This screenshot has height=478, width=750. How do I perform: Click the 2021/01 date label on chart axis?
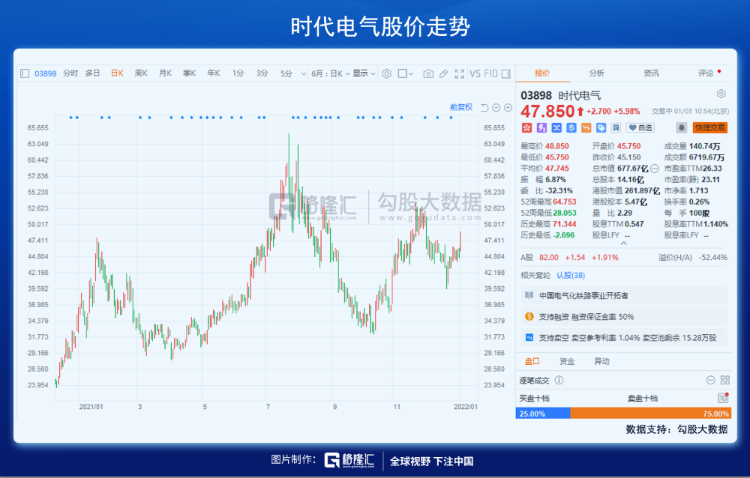(x=91, y=407)
